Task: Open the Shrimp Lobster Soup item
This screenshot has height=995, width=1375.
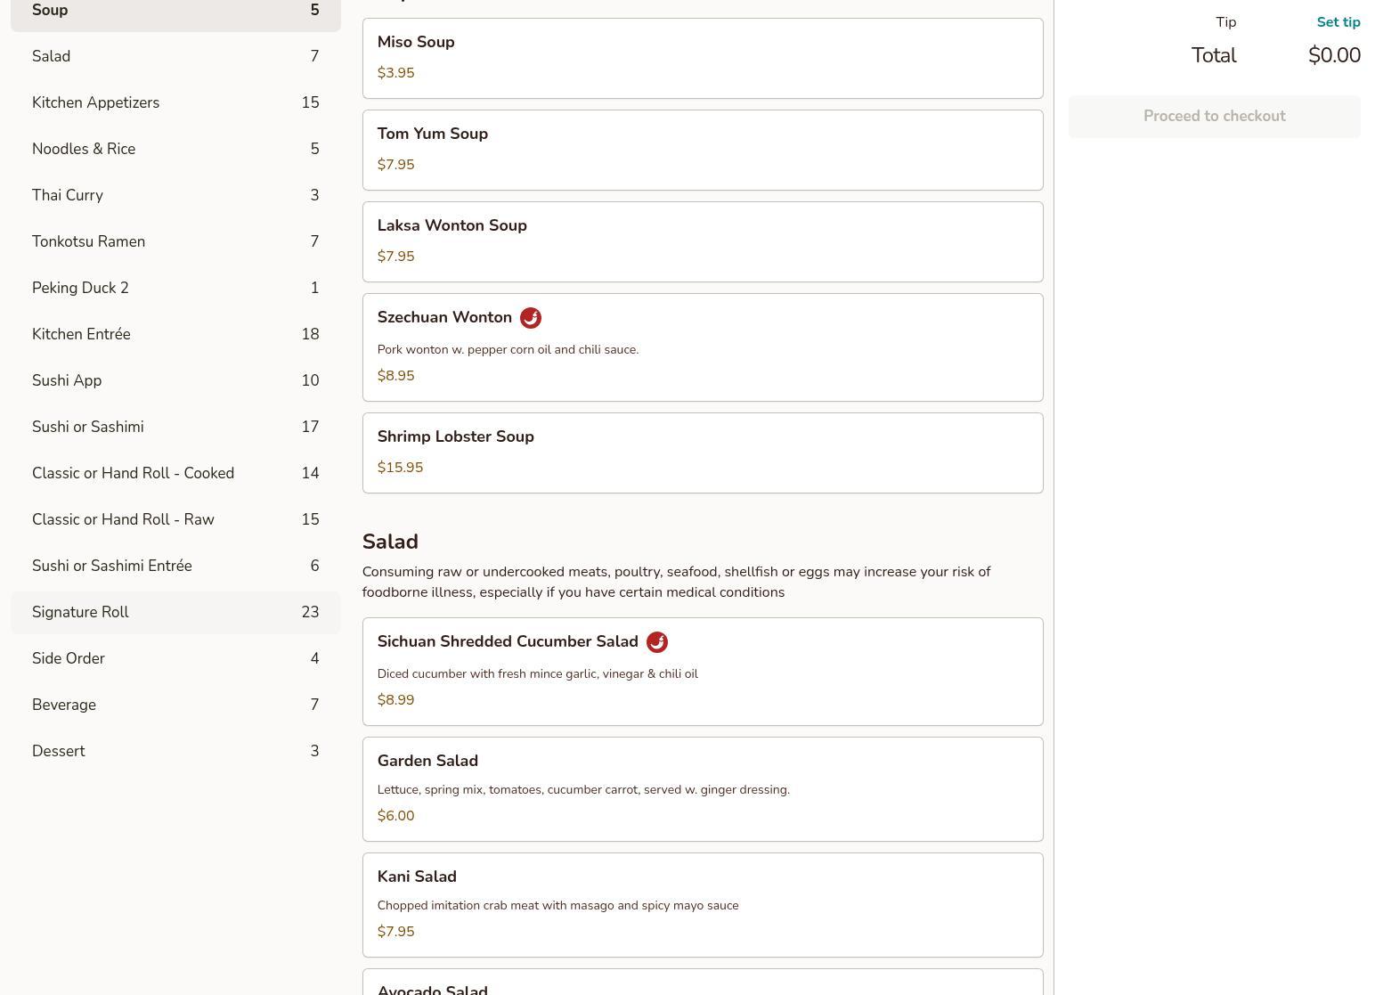Action: 702,453
